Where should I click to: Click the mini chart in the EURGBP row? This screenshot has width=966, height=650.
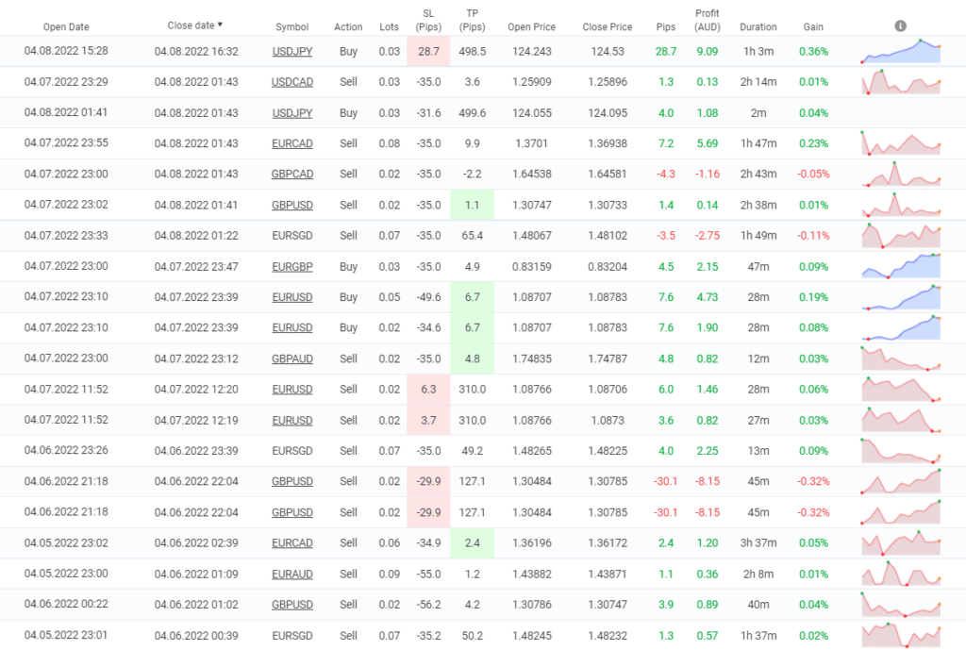pos(900,267)
